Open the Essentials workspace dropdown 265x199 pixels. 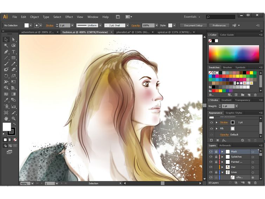[192, 17]
